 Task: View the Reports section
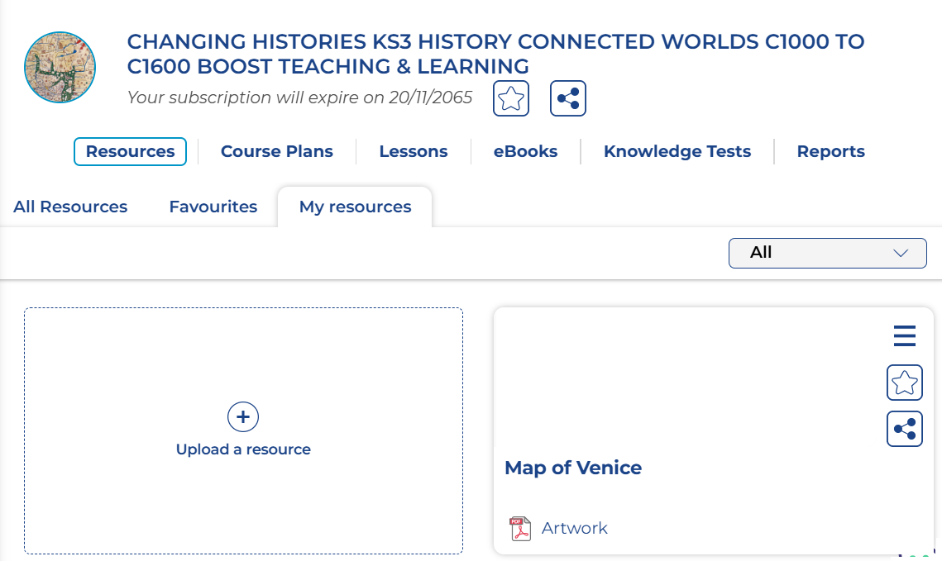(830, 151)
